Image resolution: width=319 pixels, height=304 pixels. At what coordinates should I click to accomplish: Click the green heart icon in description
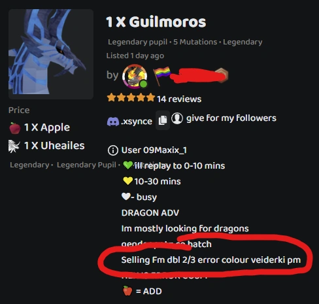[x=127, y=165]
